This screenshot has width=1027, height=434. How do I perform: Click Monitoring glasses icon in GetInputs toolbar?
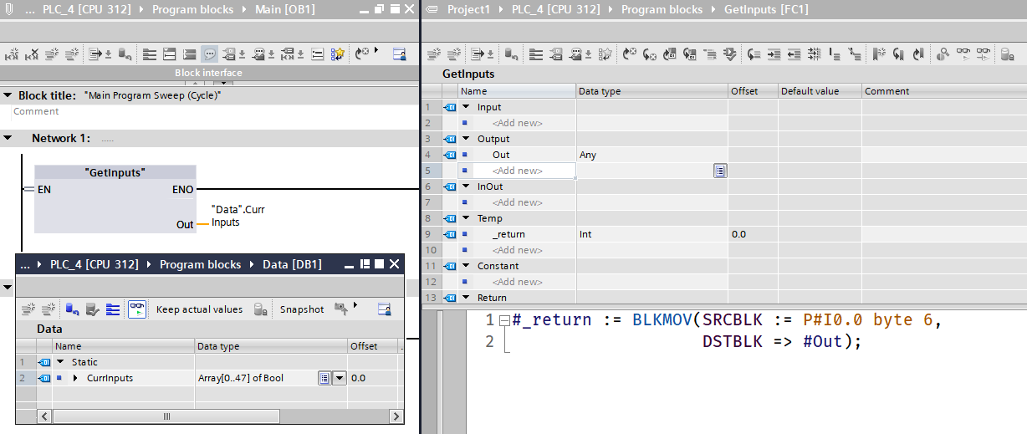(x=963, y=54)
